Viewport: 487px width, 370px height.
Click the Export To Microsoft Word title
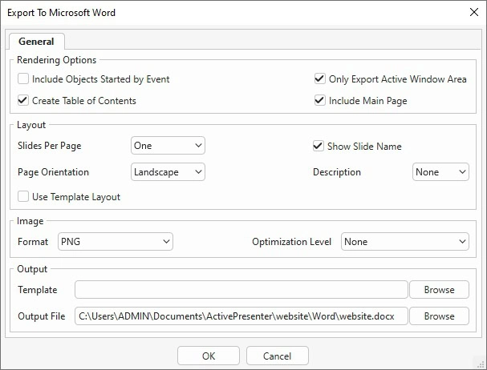tap(62, 12)
